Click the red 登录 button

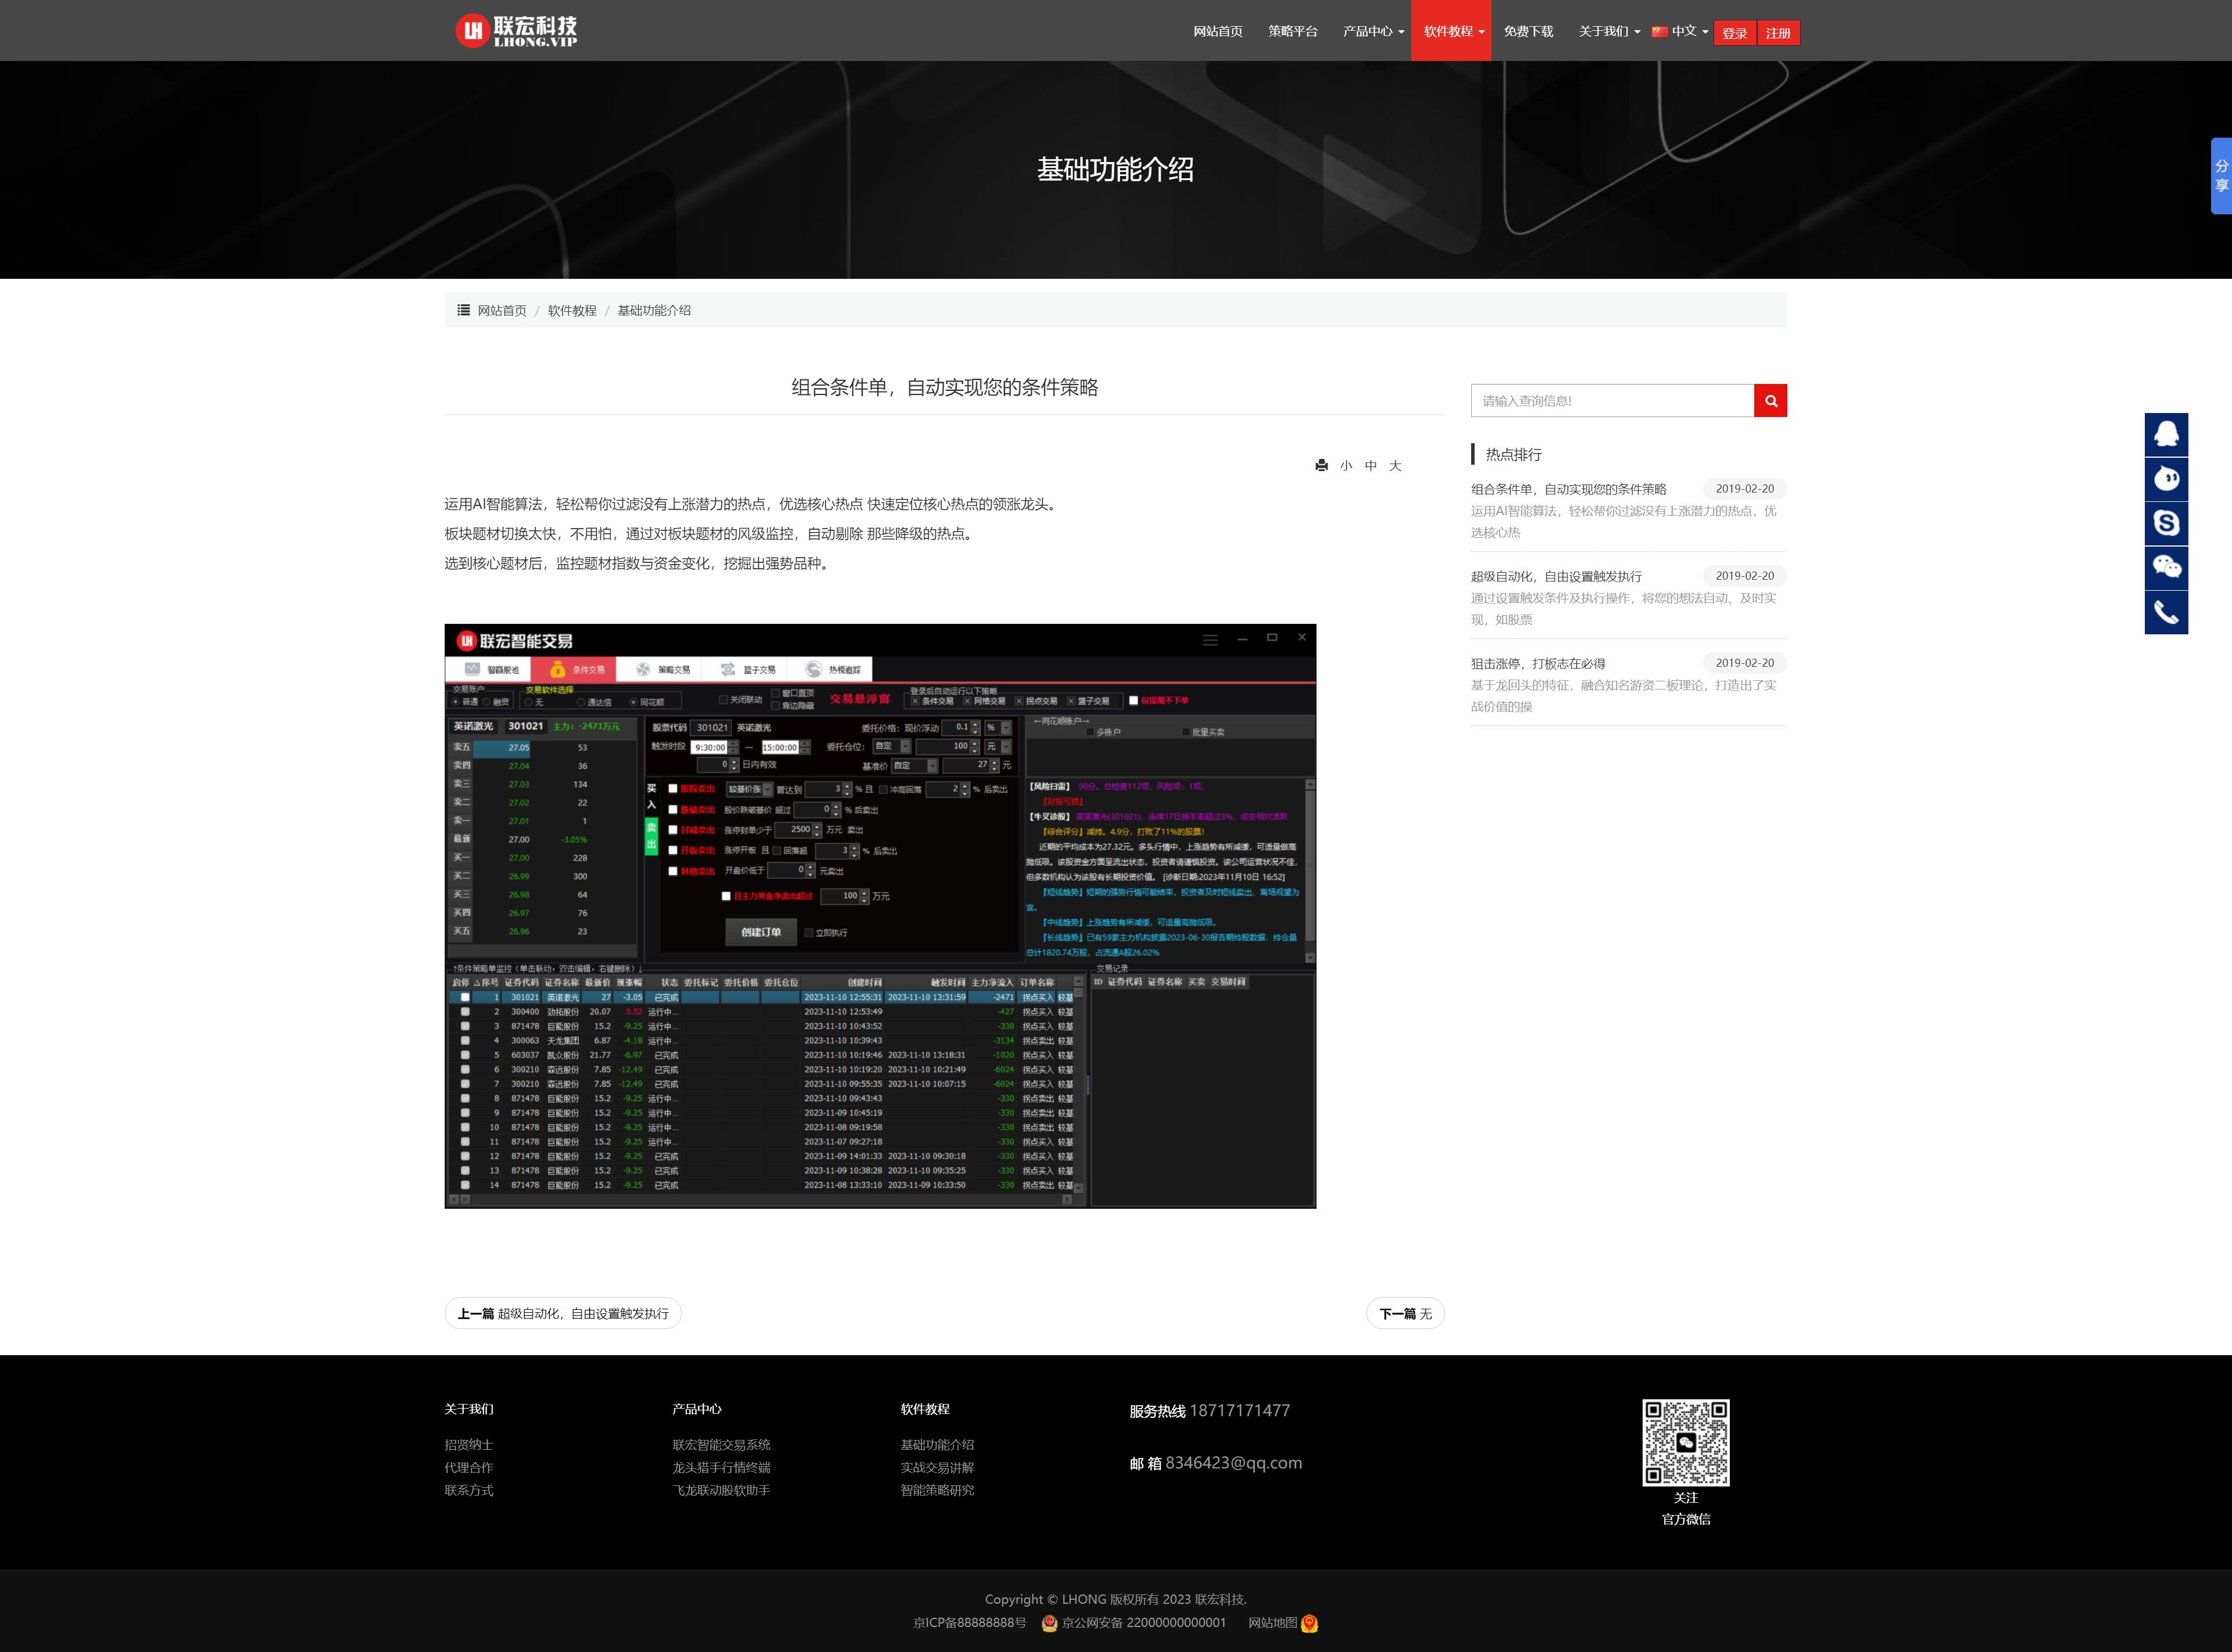point(1734,33)
